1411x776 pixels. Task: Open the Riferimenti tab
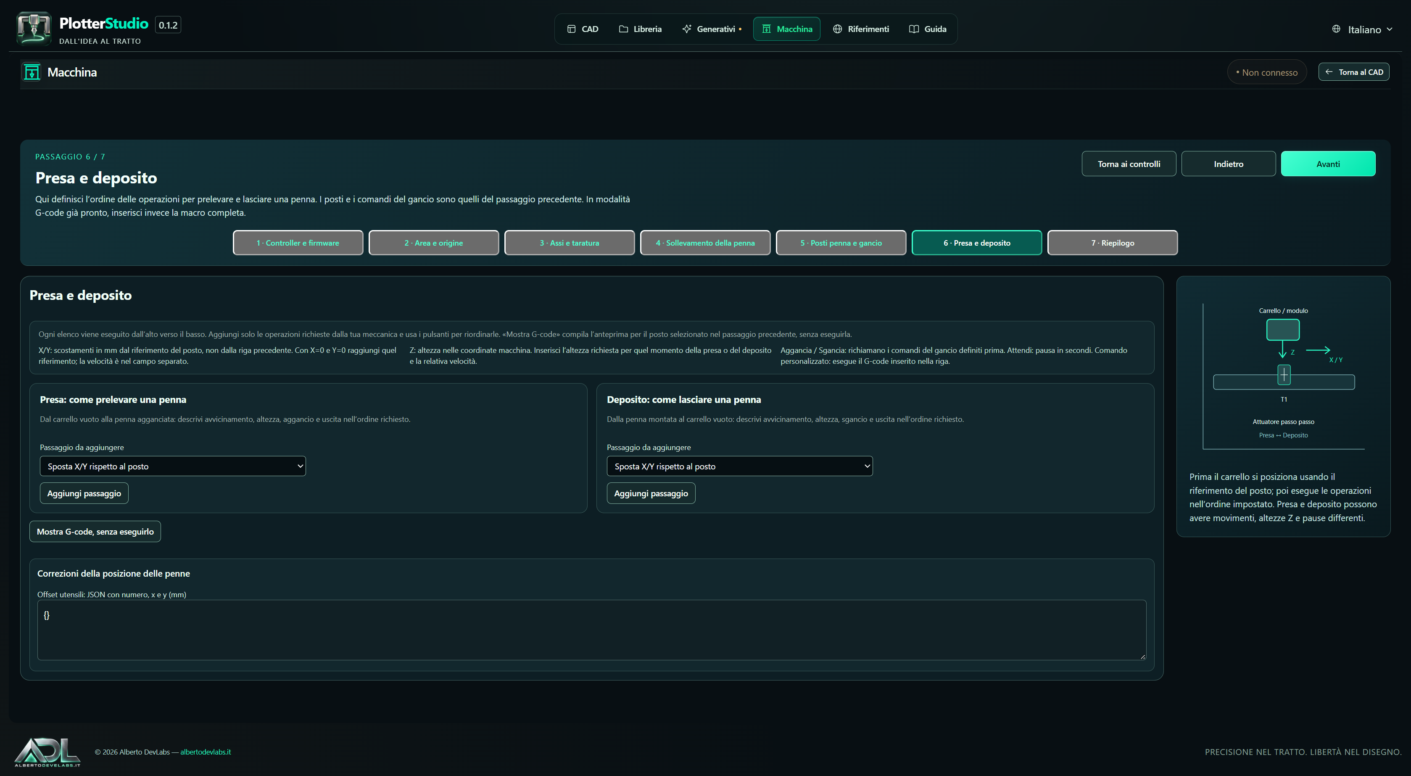pos(861,29)
